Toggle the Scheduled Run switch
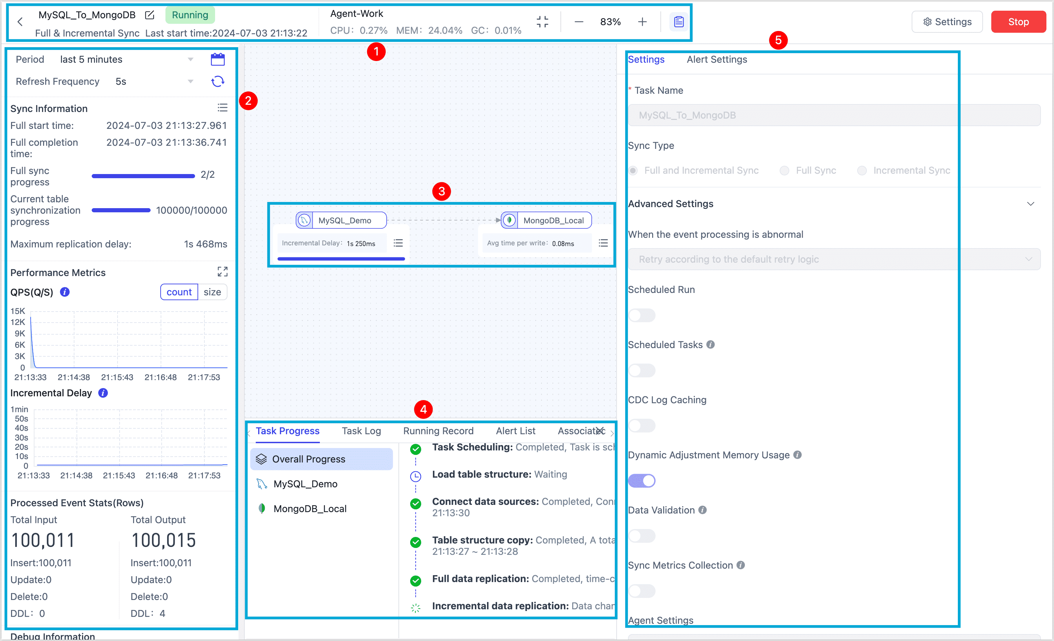The height and width of the screenshot is (641, 1054). pyautogui.click(x=641, y=315)
